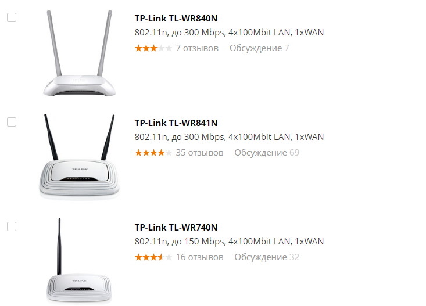The image size is (426, 306).
Task: Open the TL-WR841N router product image
Action: coord(80,157)
